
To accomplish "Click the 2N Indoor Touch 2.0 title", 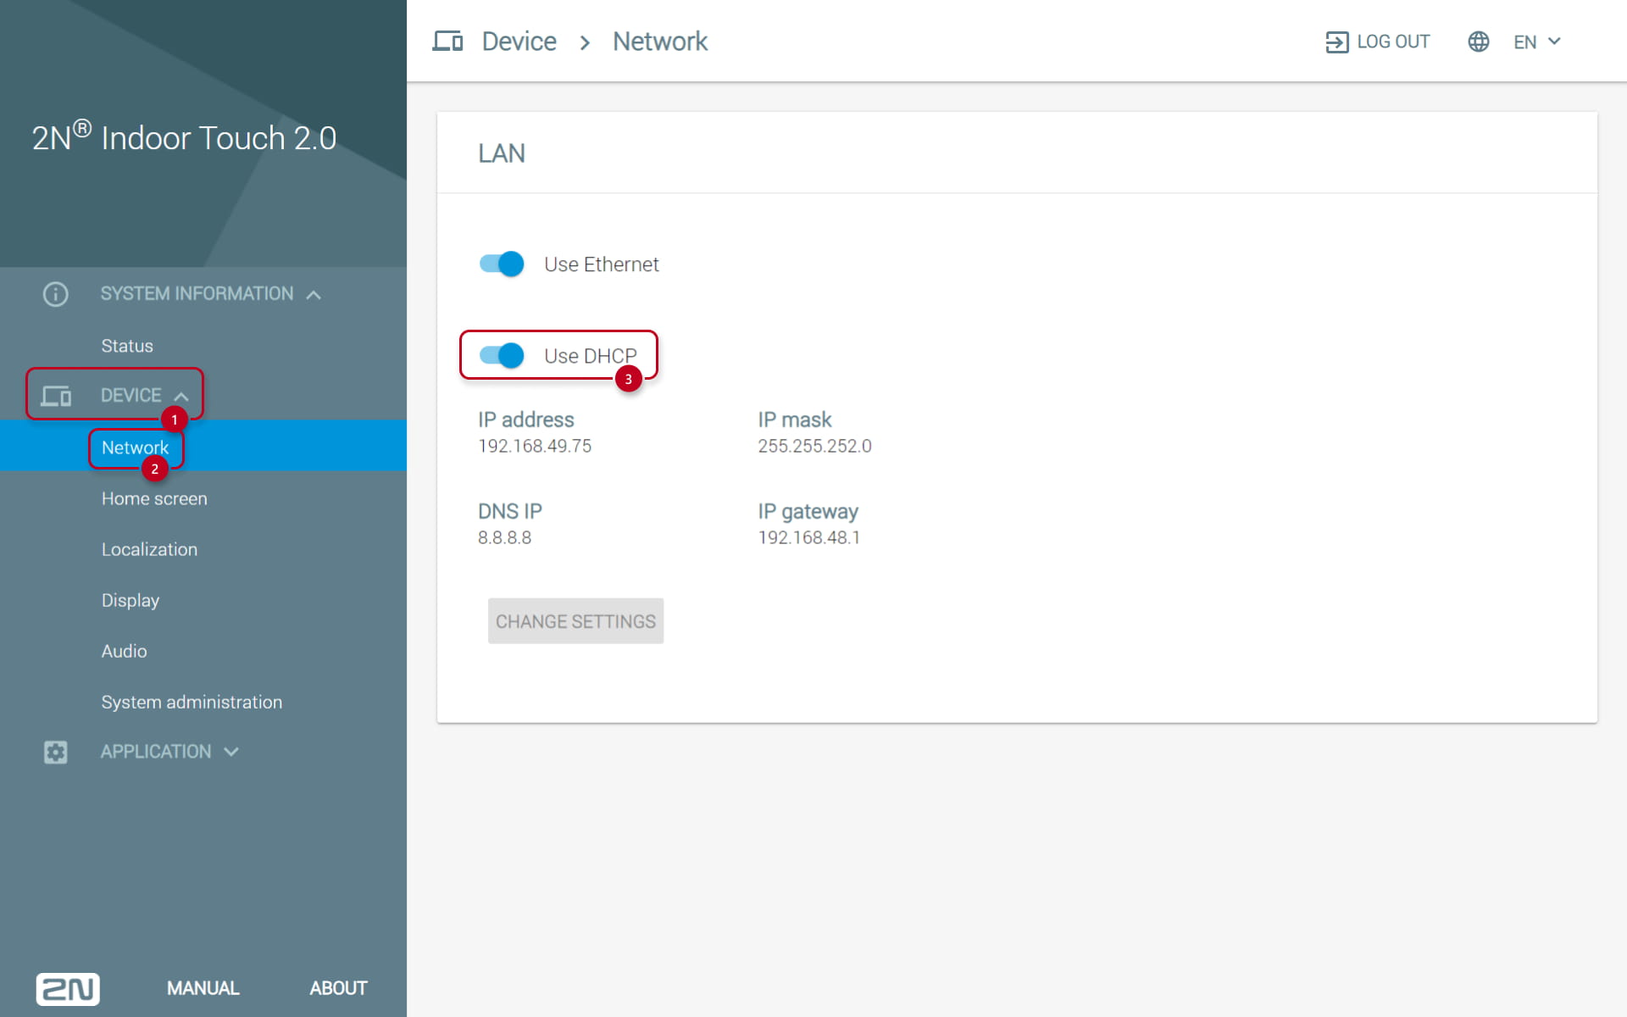I will [184, 137].
